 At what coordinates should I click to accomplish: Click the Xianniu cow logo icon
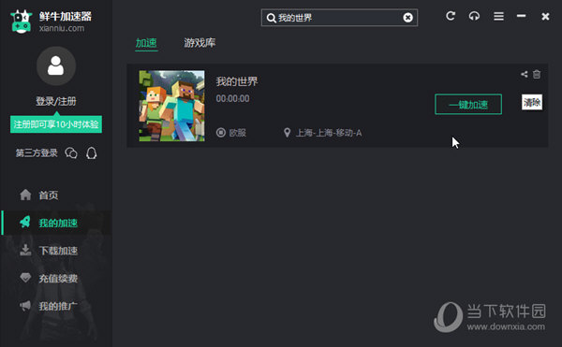(22, 22)
